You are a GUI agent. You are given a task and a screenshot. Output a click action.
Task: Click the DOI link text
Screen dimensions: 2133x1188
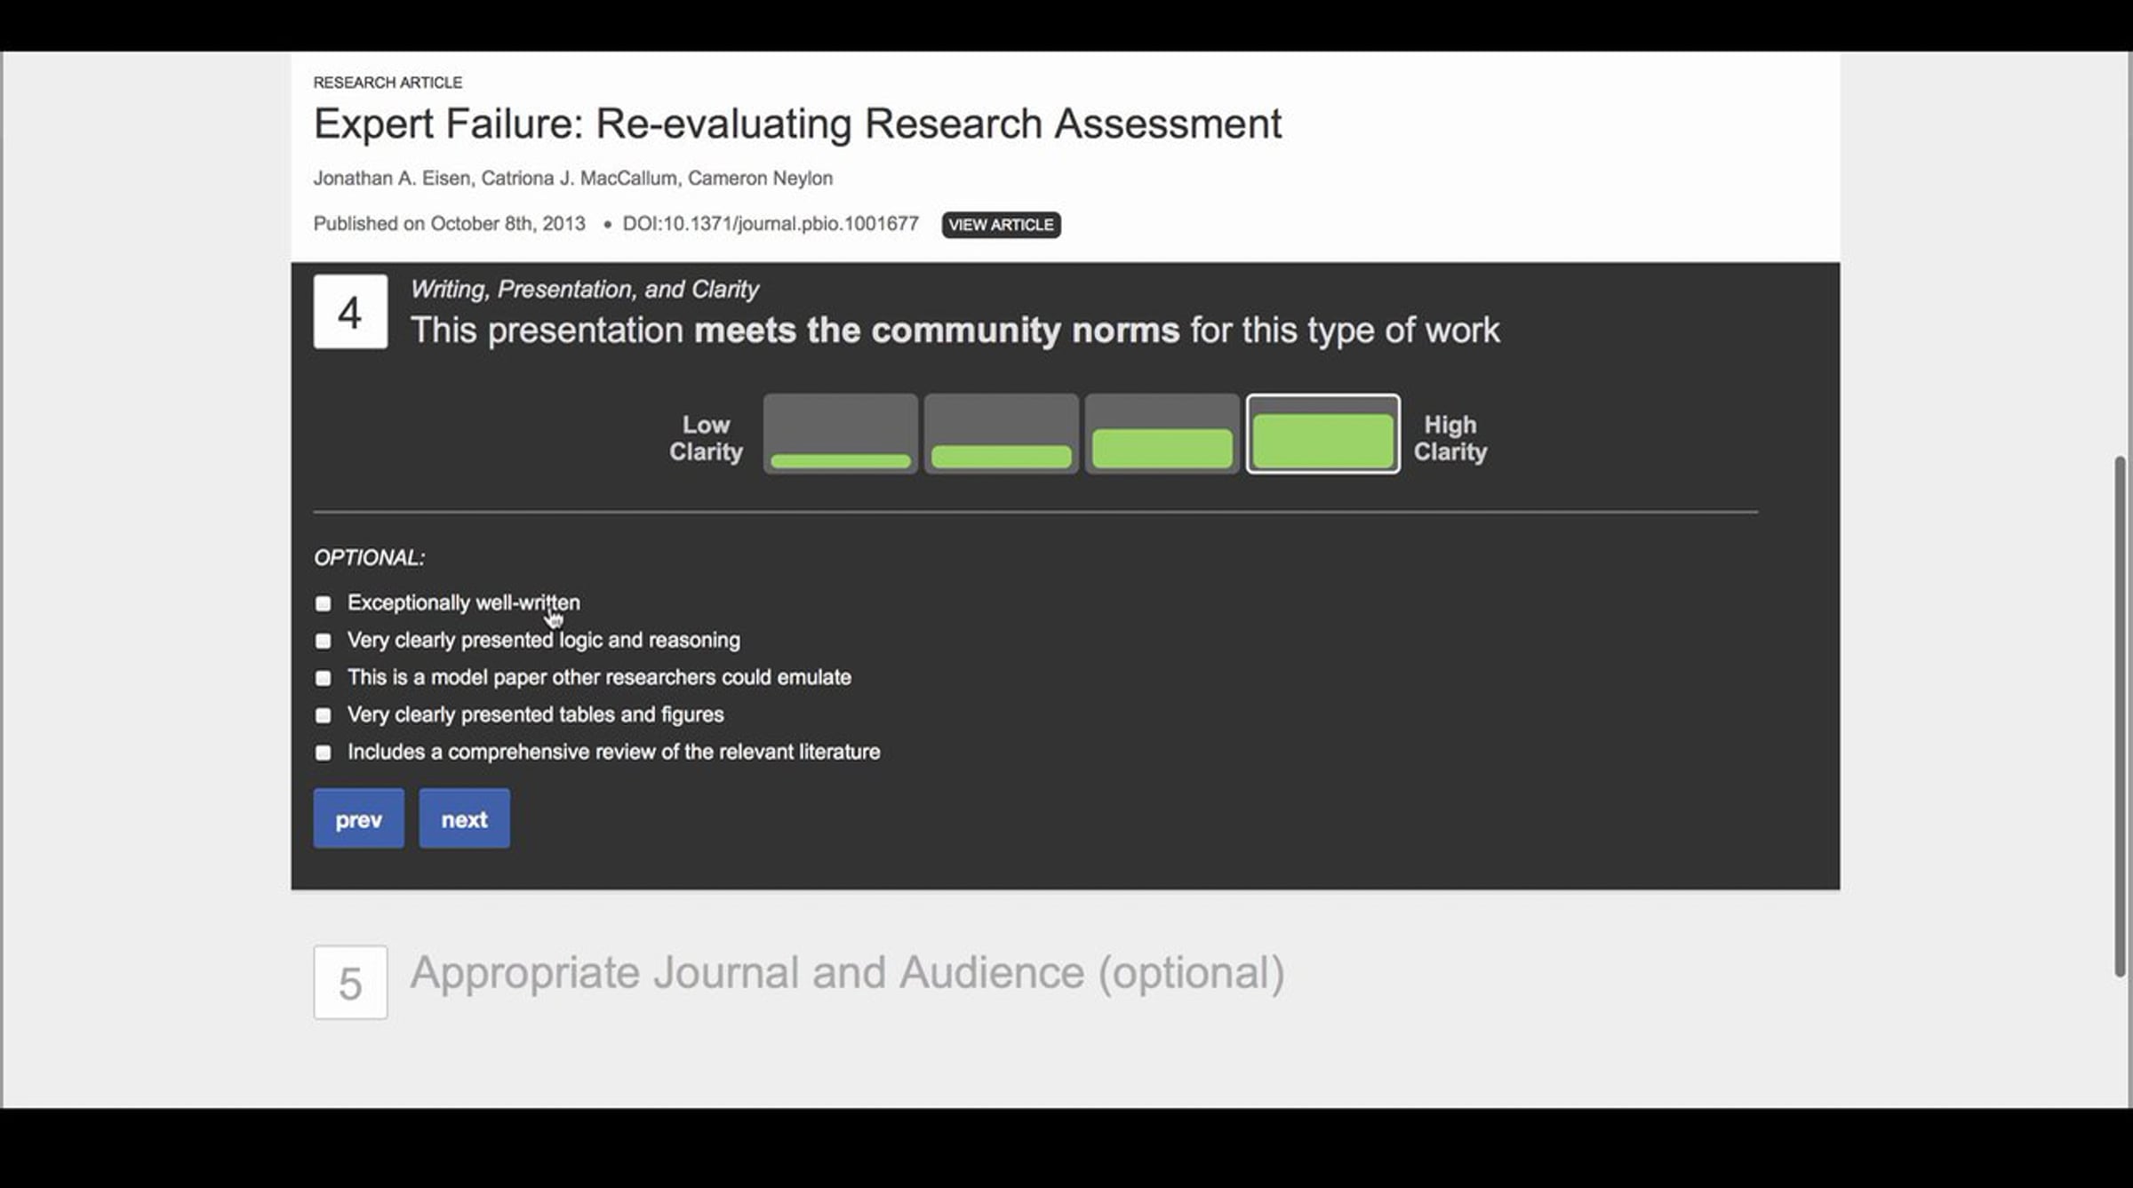click(770, 224)
